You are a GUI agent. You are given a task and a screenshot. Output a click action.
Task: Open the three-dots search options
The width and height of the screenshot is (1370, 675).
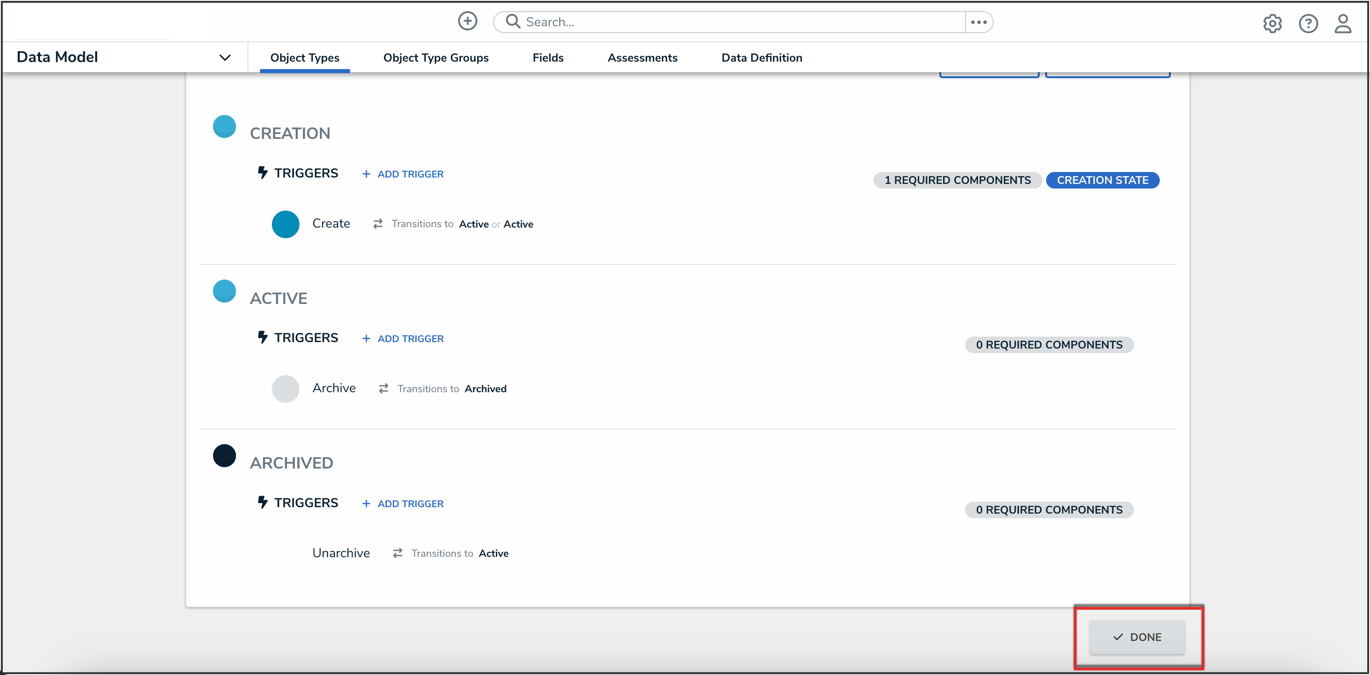coord(979,22)
